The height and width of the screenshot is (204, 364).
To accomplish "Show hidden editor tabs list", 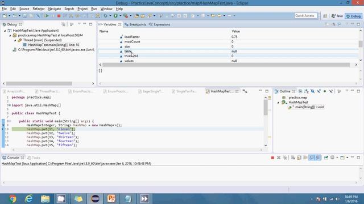I will point(245,91).
